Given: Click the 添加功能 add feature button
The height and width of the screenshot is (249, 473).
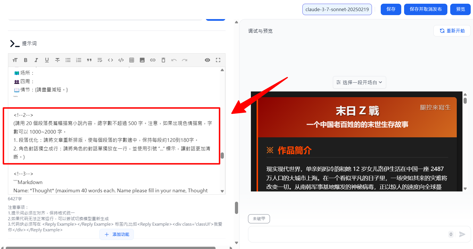Looking at the screenshot, I should point(117,234).
